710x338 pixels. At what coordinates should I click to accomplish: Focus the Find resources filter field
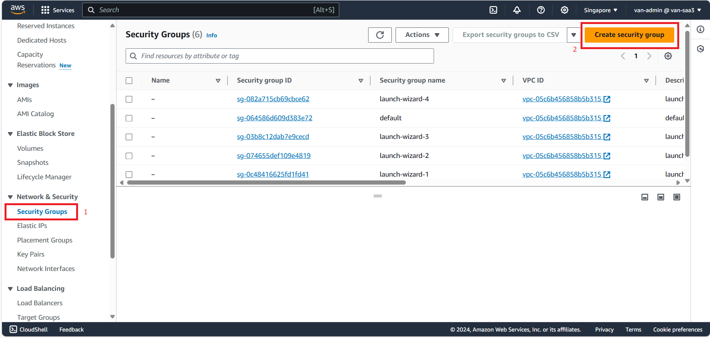click(x=280, y=56)
